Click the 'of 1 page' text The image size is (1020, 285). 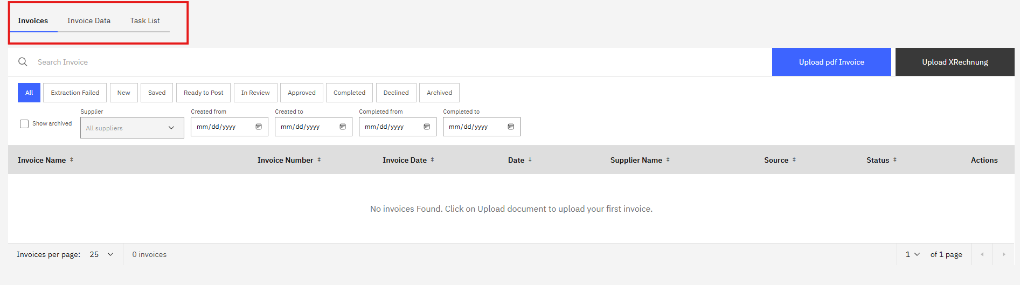(946, 254)
